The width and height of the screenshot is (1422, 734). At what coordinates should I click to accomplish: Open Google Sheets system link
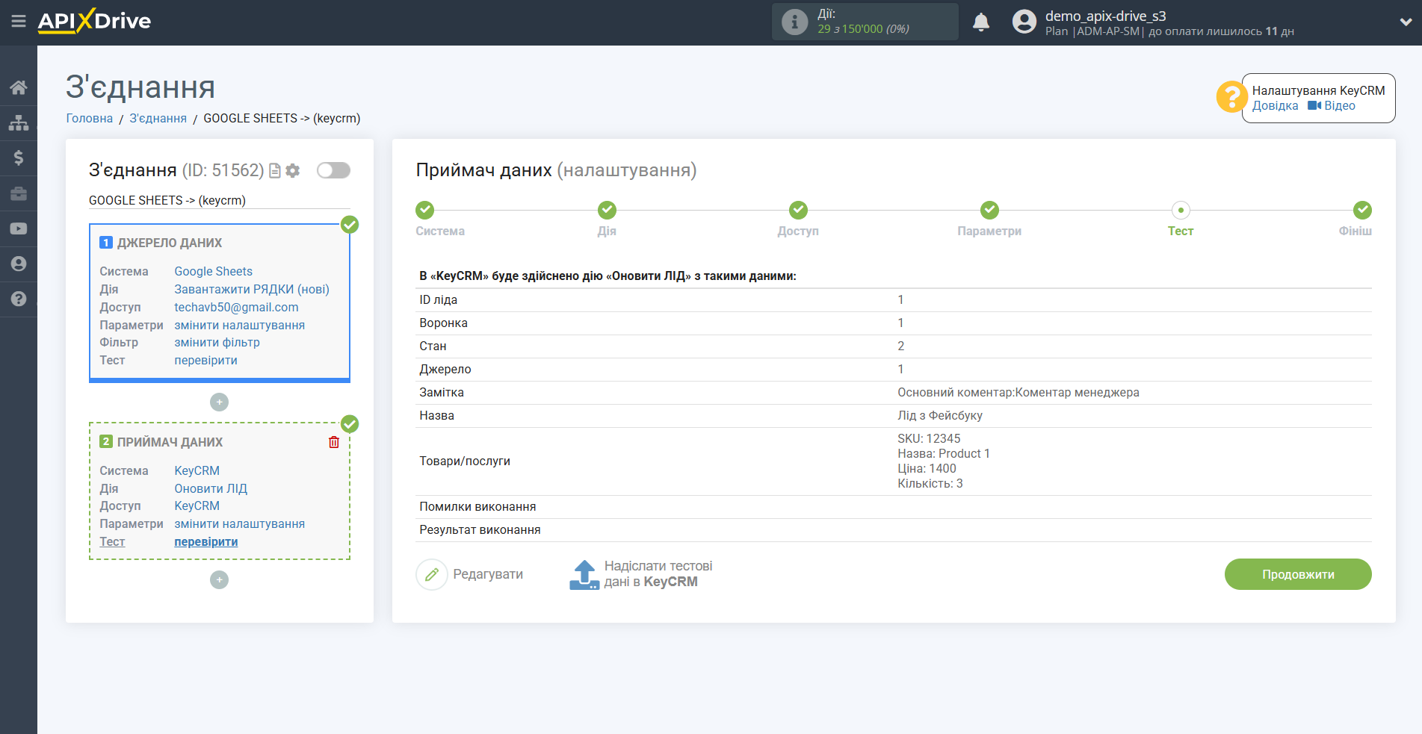click(214, 272)
